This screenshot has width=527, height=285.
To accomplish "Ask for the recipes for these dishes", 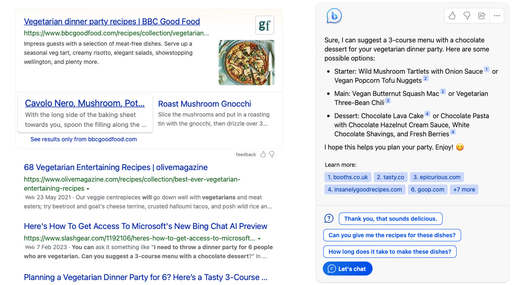I will pos(392,235).
